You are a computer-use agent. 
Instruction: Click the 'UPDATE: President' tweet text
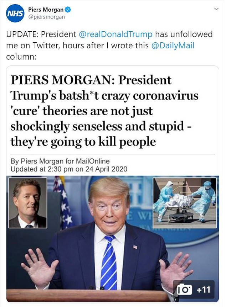tap(41, 34)
